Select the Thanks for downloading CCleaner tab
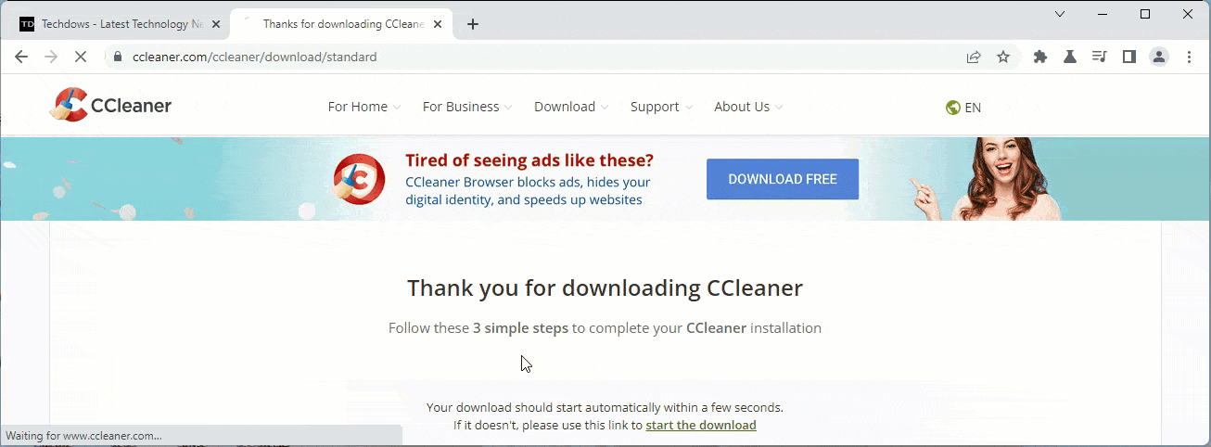The height and width of the screenshot is (447, 1211). pyautogui.click(x=340, y=24)
